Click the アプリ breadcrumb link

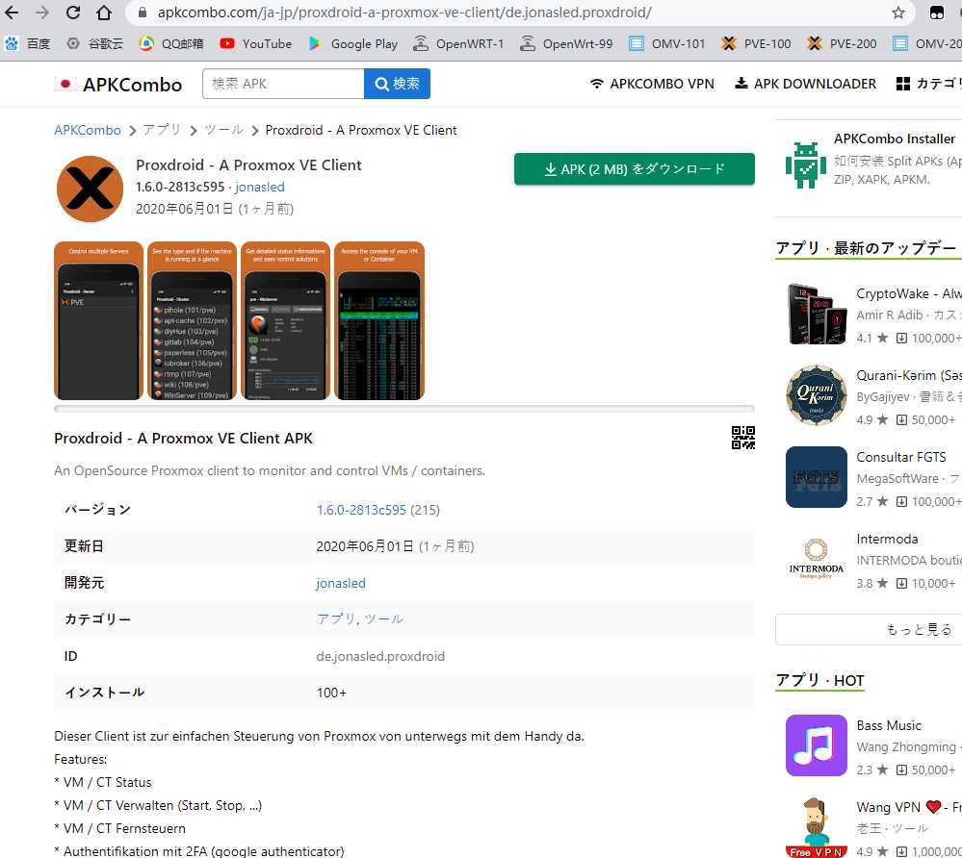tap(162, 130)
